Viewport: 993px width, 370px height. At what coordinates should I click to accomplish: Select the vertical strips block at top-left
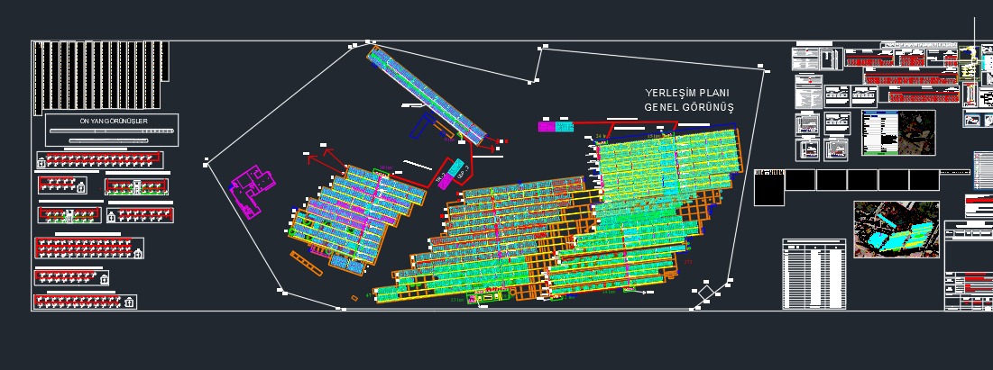[99, 77]
